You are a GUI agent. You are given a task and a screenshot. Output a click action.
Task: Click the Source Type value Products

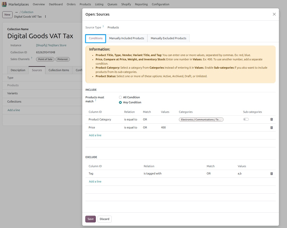[x=113, y=27]
